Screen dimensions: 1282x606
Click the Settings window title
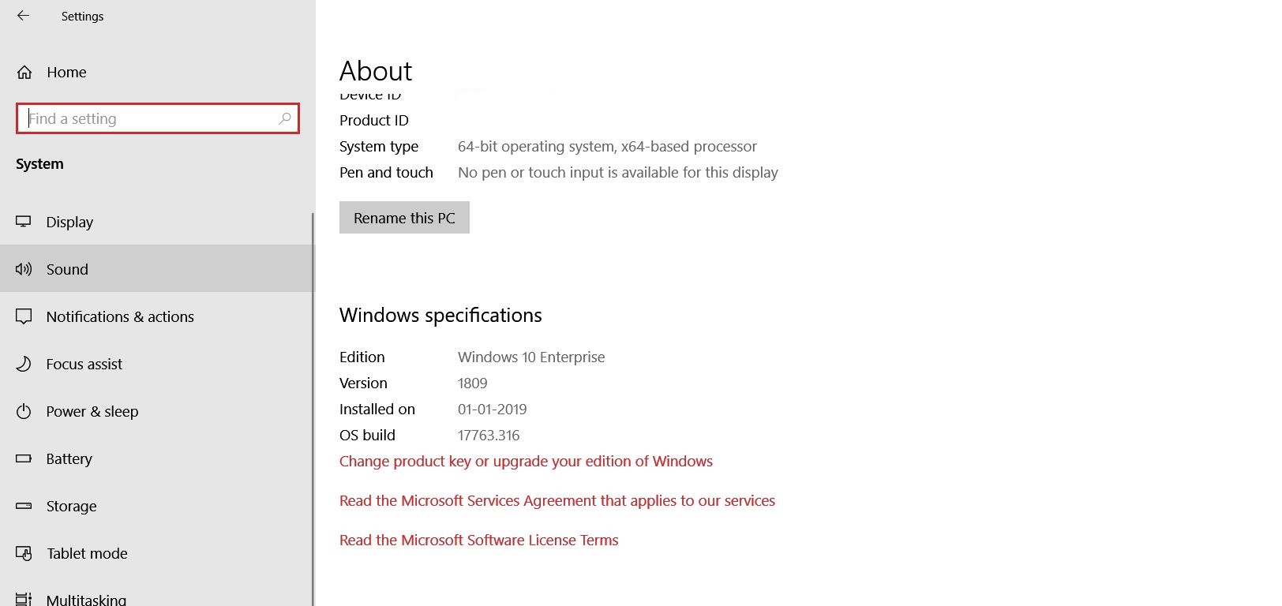[x=82, y=17]
